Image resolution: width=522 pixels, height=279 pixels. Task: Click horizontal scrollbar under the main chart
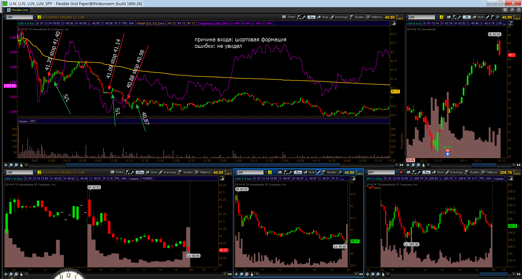pyautogui.click(x=203, y=165)
